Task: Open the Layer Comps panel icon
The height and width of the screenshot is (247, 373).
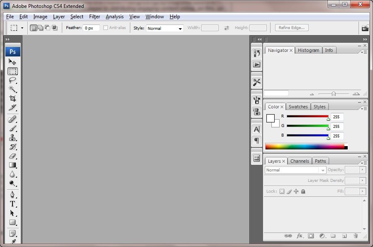Action: click(x=257, y=158)
